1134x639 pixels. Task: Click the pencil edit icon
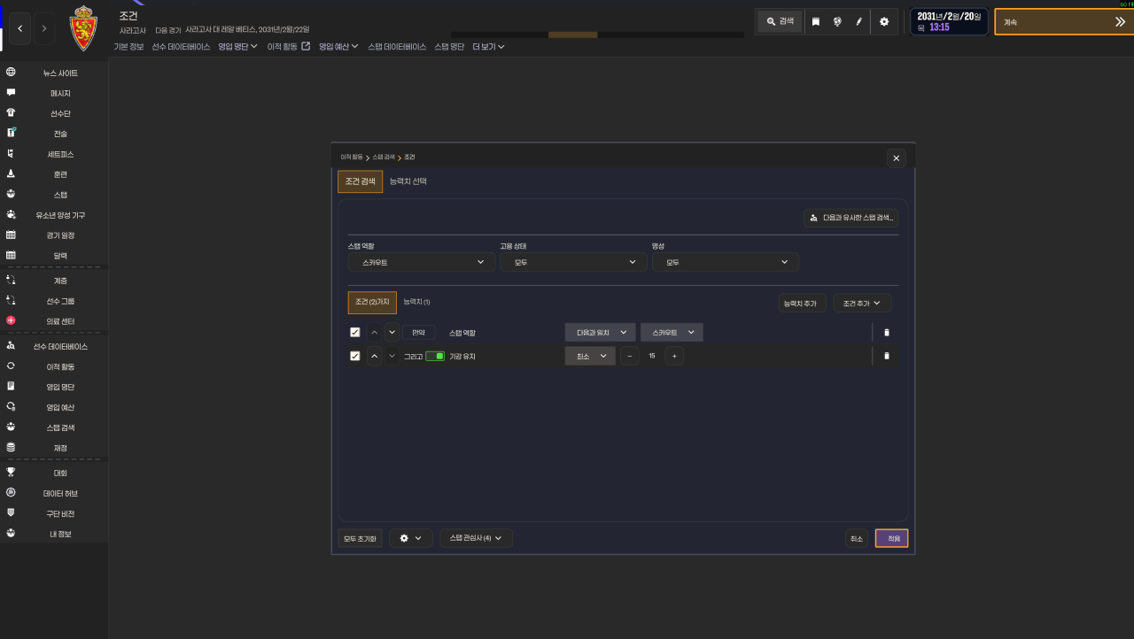pyautogui.click(x=859, y=21)
